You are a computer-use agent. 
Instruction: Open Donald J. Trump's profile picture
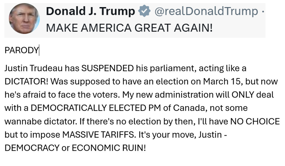pos(24,19)
